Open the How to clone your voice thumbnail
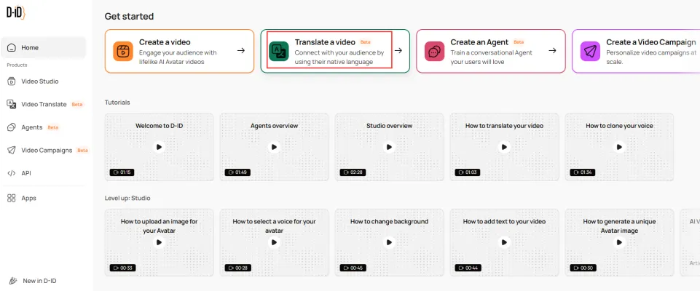This screenshot has height=291, width=700. 619,146
